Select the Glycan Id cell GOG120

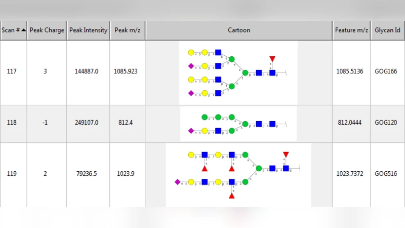(387, 123)
